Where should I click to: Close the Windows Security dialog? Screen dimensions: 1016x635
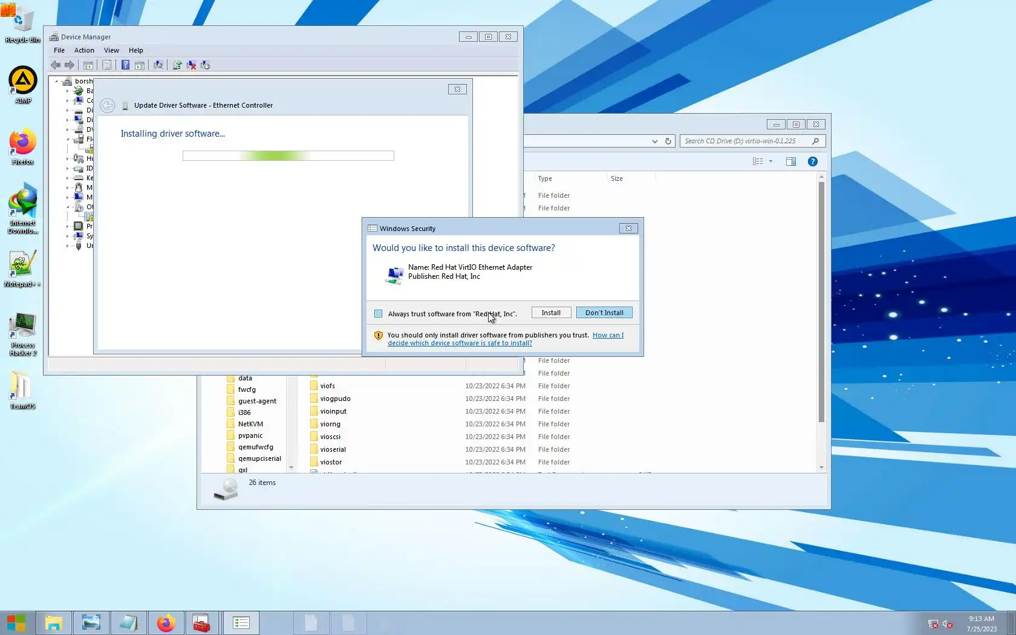tap(628, 229)
